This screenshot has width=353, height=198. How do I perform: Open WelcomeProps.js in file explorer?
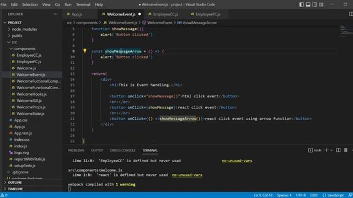[31, 107]
